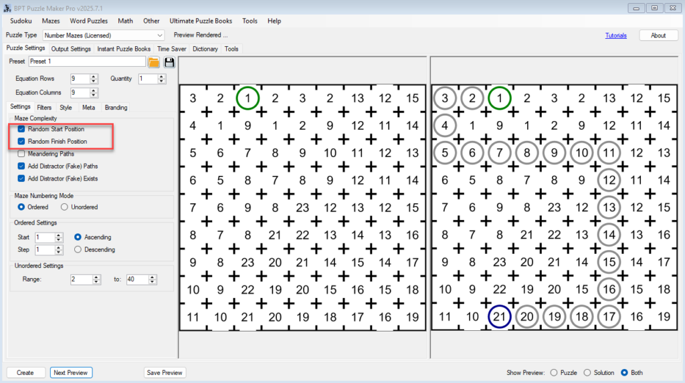685x383 pixels.
Task: Click the green circled start number 1
Action: pos(248,98)
